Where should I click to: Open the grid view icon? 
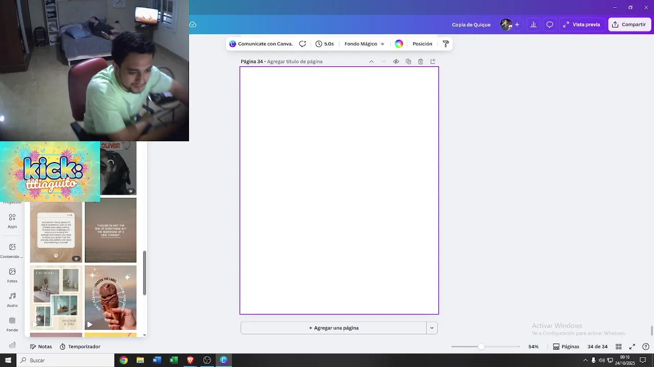[x=618, y=347]
